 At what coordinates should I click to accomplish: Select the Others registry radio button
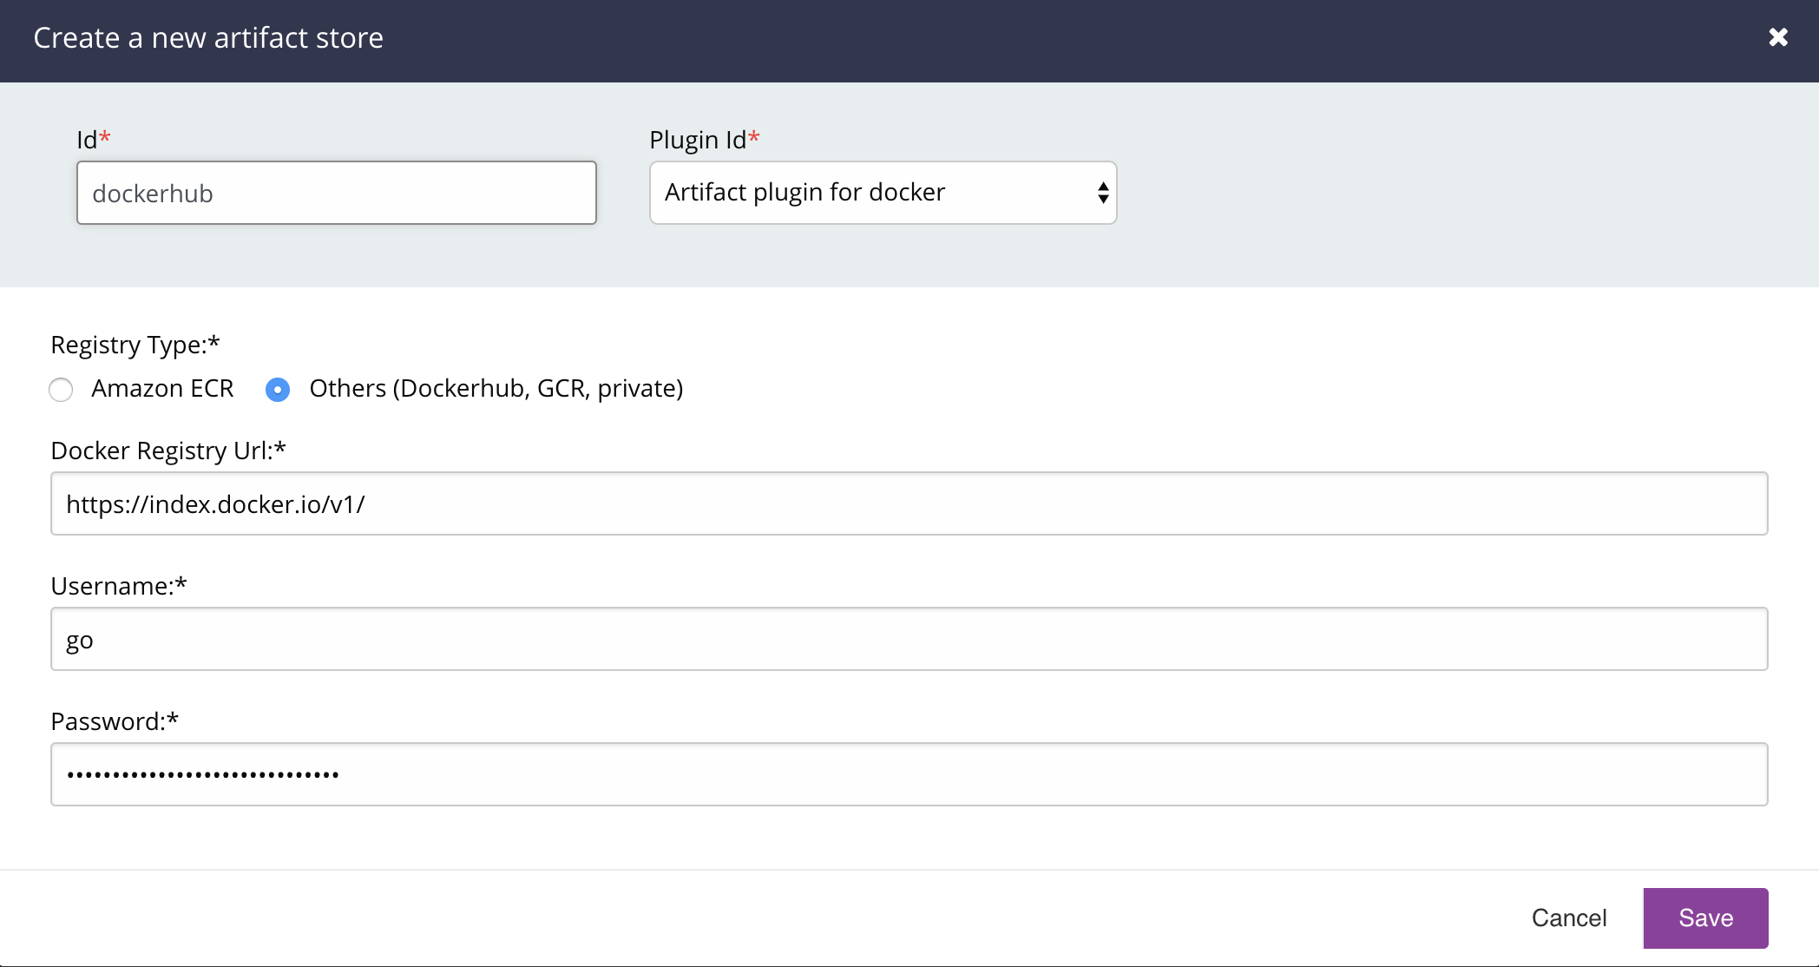(278, 390)
